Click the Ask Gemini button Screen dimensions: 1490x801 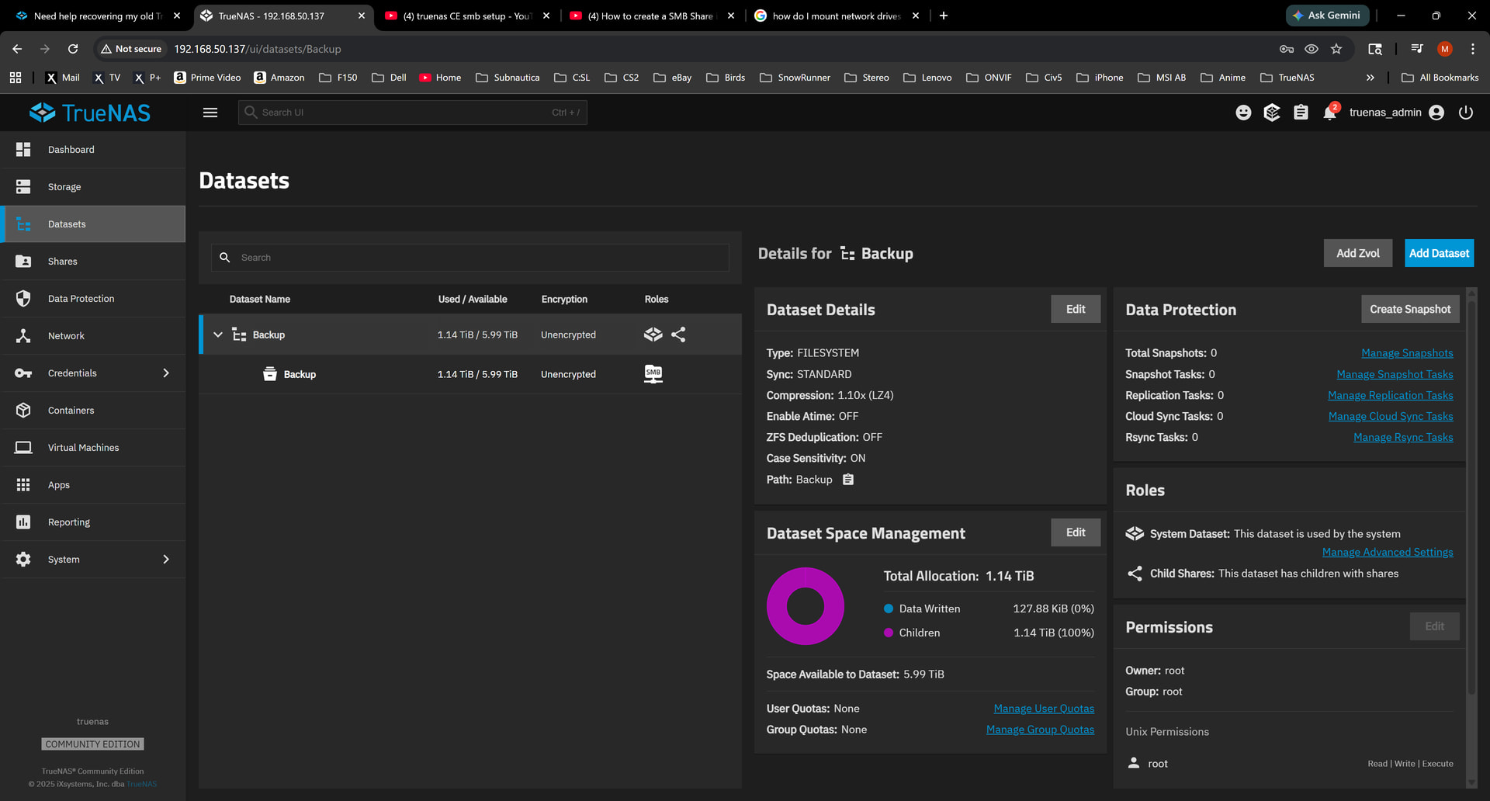[x=1327, y=16]
